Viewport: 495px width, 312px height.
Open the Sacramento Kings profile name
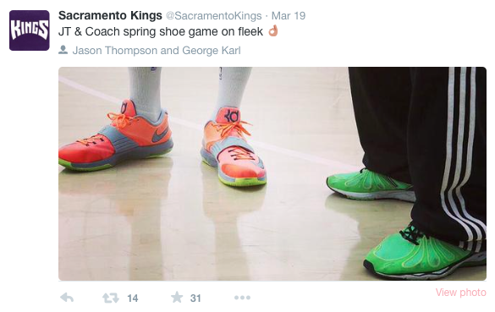click(110, 15)
